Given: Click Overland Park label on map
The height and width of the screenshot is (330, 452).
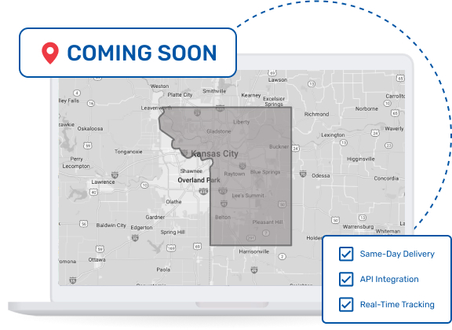Looking at the screenshot, I should [199, 180].
